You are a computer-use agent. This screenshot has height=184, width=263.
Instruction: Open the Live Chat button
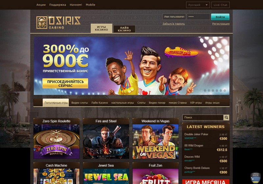click(x=220, y=5)
